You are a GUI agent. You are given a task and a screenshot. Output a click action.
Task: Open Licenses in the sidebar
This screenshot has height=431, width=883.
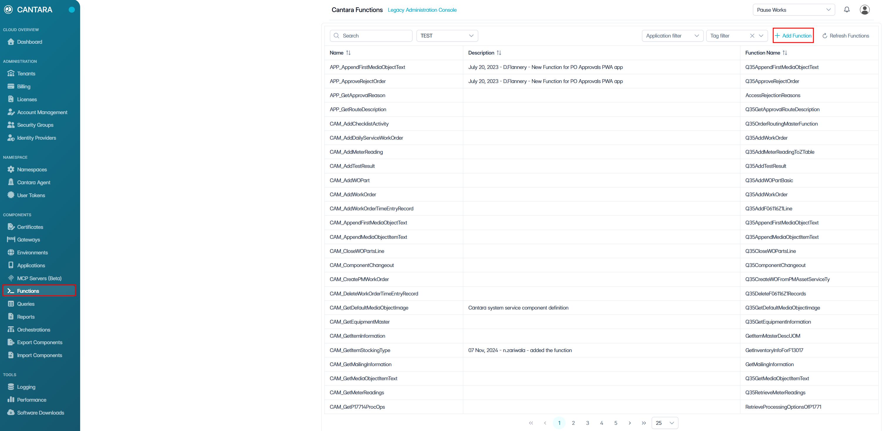pos(27,99)
